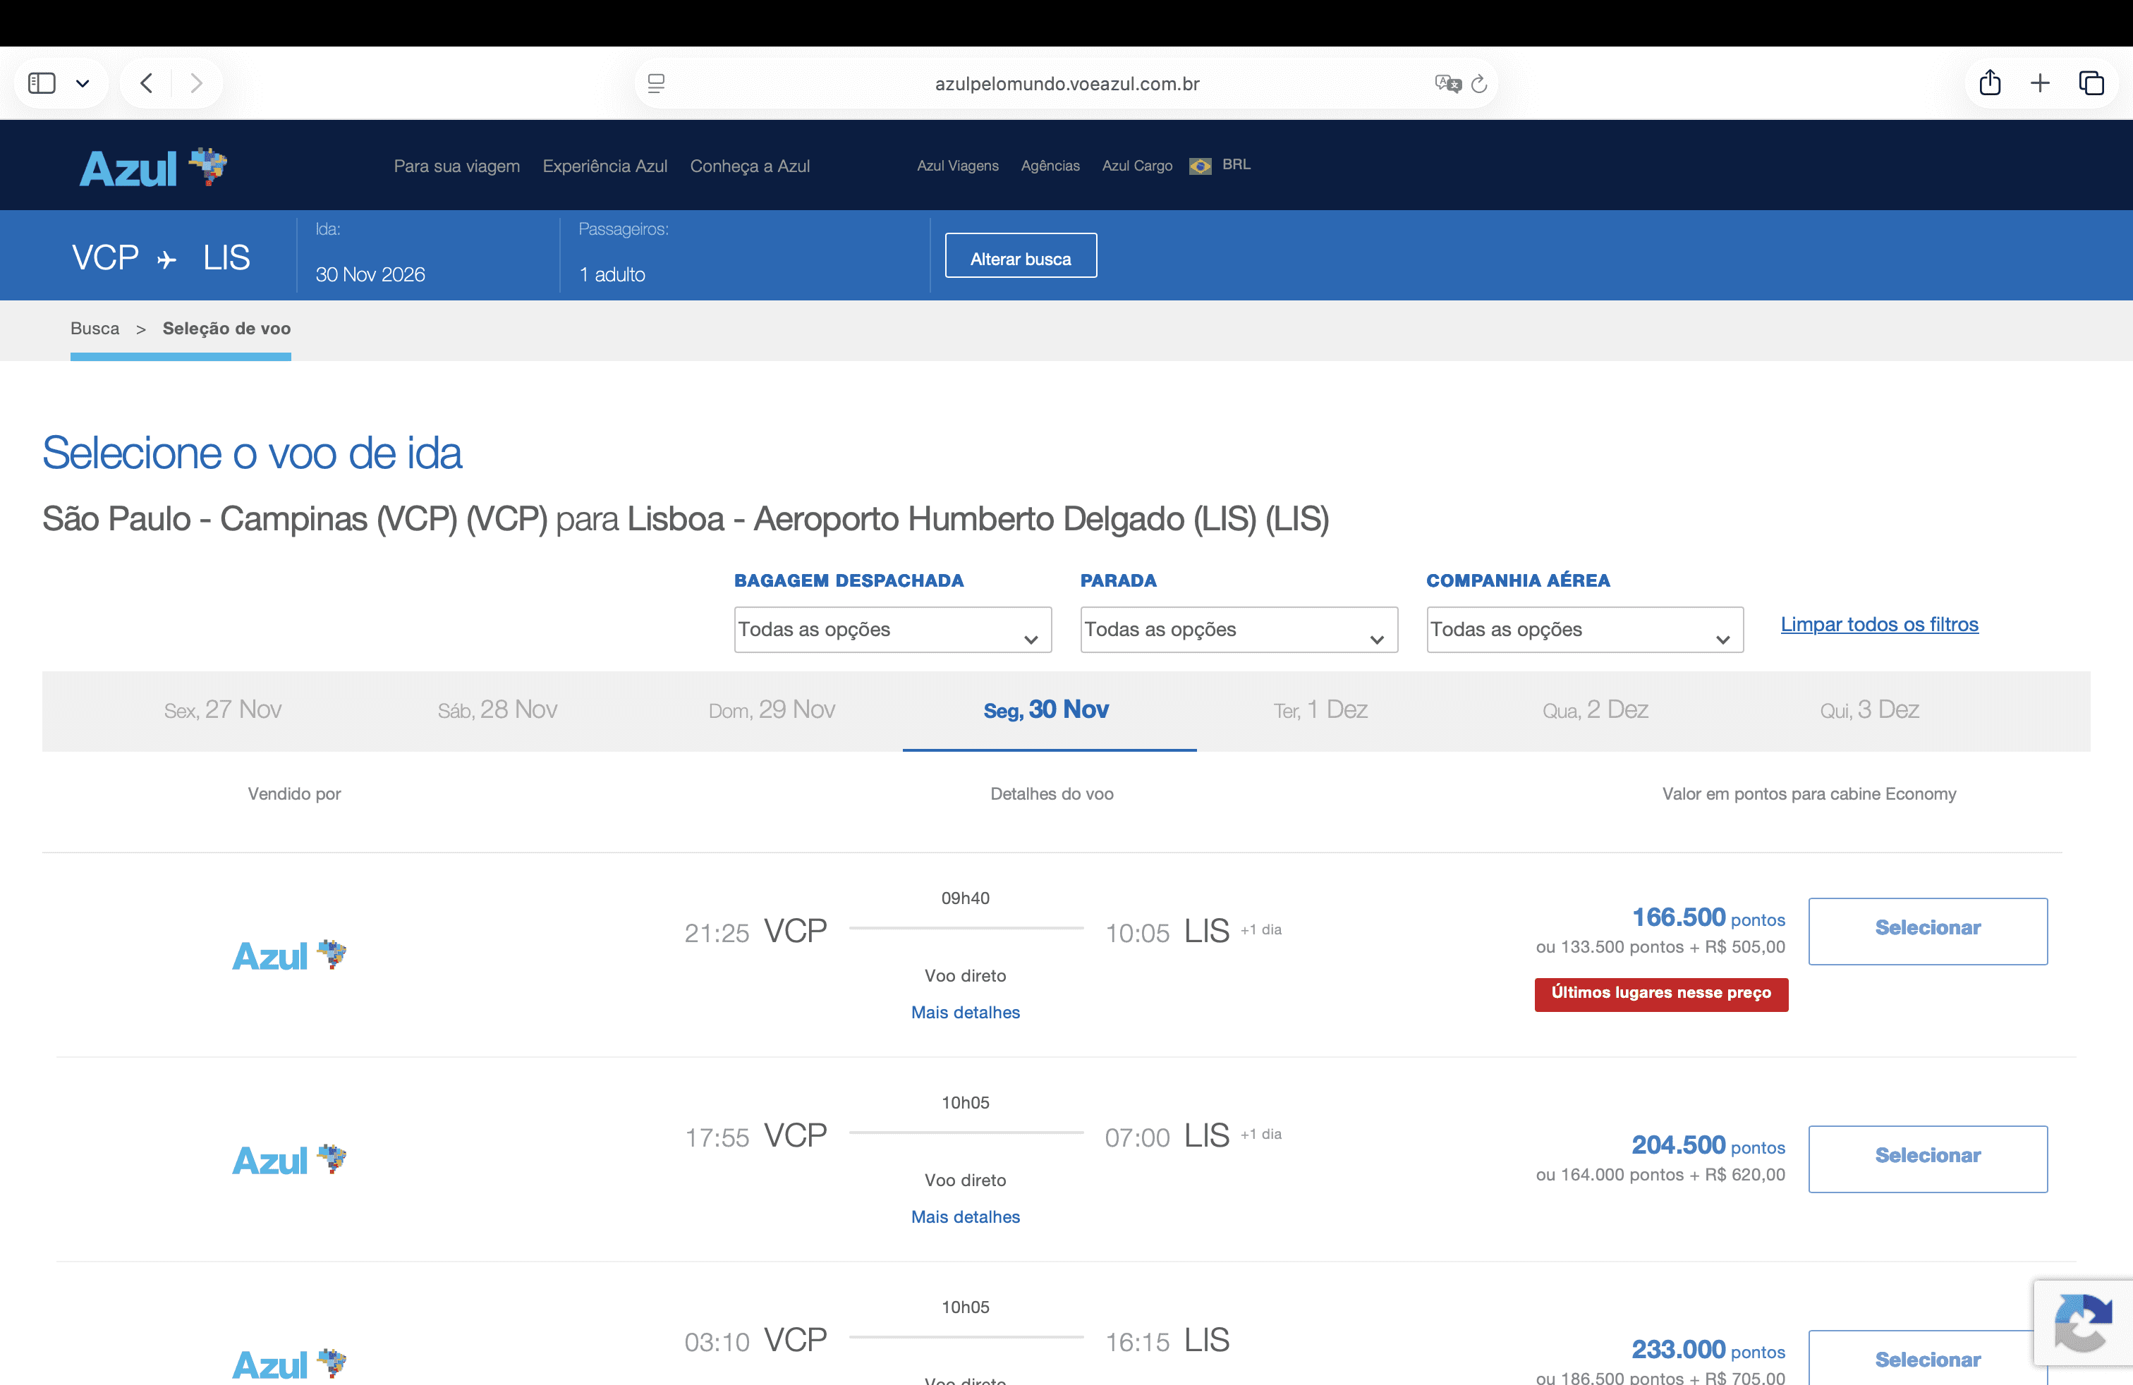Click the BRL currency selector
The height and width of the screenshot is (1385, 2133).
point(1236,164)
